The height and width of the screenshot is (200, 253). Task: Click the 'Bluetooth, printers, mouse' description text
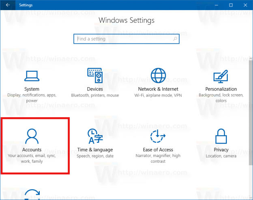pos(95,95)
